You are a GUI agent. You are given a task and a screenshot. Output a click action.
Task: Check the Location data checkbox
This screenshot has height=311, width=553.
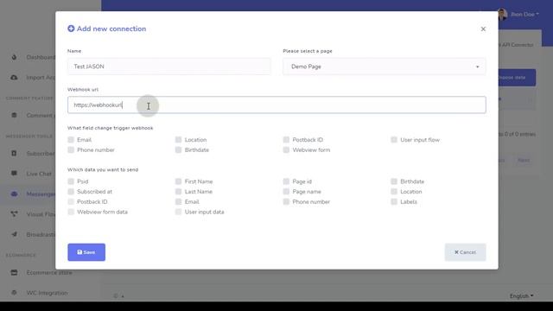coord(394,192)
